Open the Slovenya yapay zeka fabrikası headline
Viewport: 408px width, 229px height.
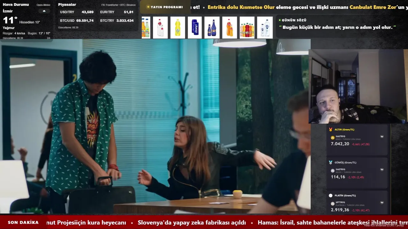tap(192, 223)
